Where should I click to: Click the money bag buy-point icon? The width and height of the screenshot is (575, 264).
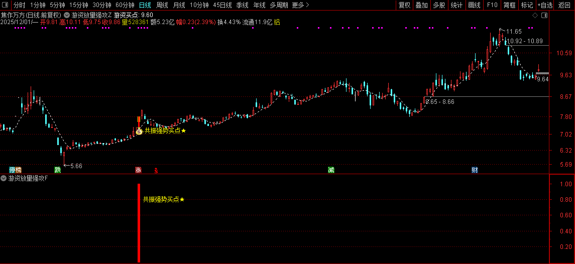139,131
